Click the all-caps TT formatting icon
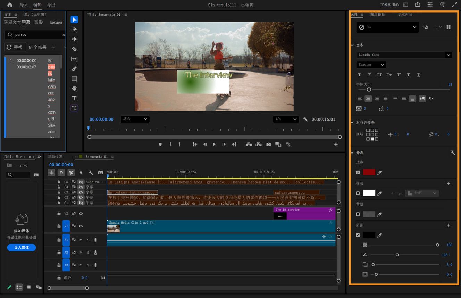 [379, 75]
